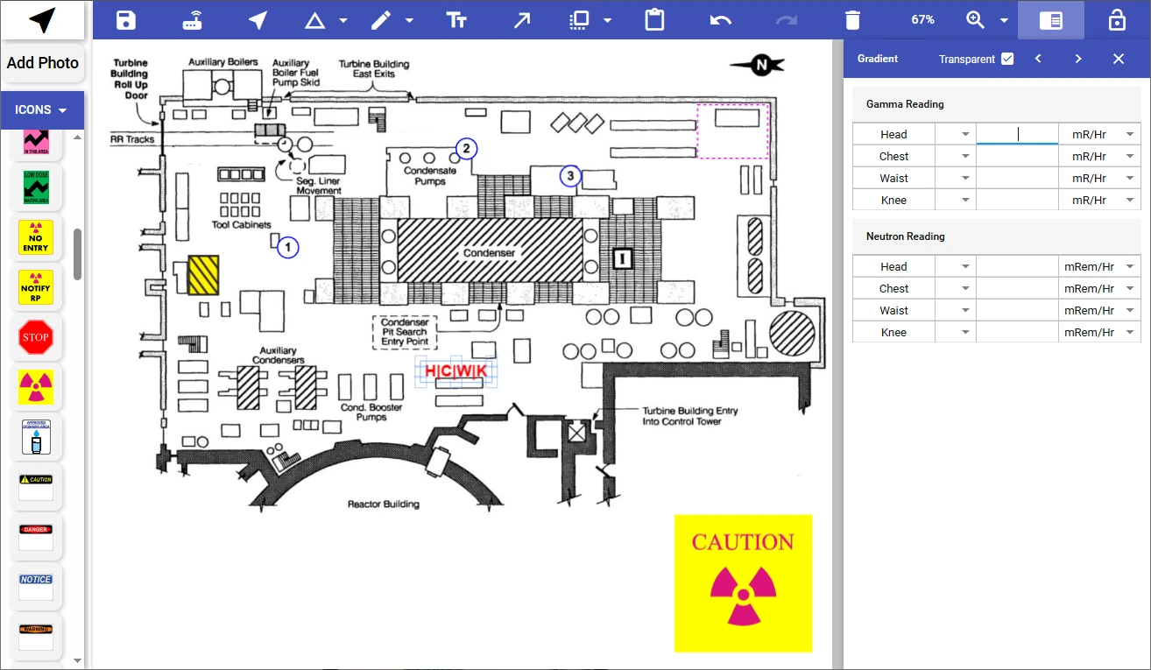Click the Neutron Head reading input field

[1017, 266]
